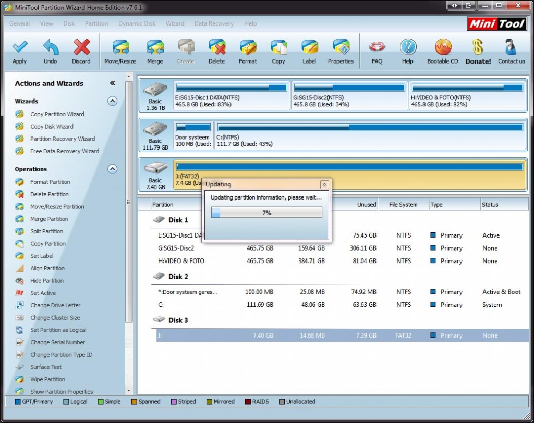Click the Label toolbar icon
Screen dimensions: 534x423
[309, 47]
